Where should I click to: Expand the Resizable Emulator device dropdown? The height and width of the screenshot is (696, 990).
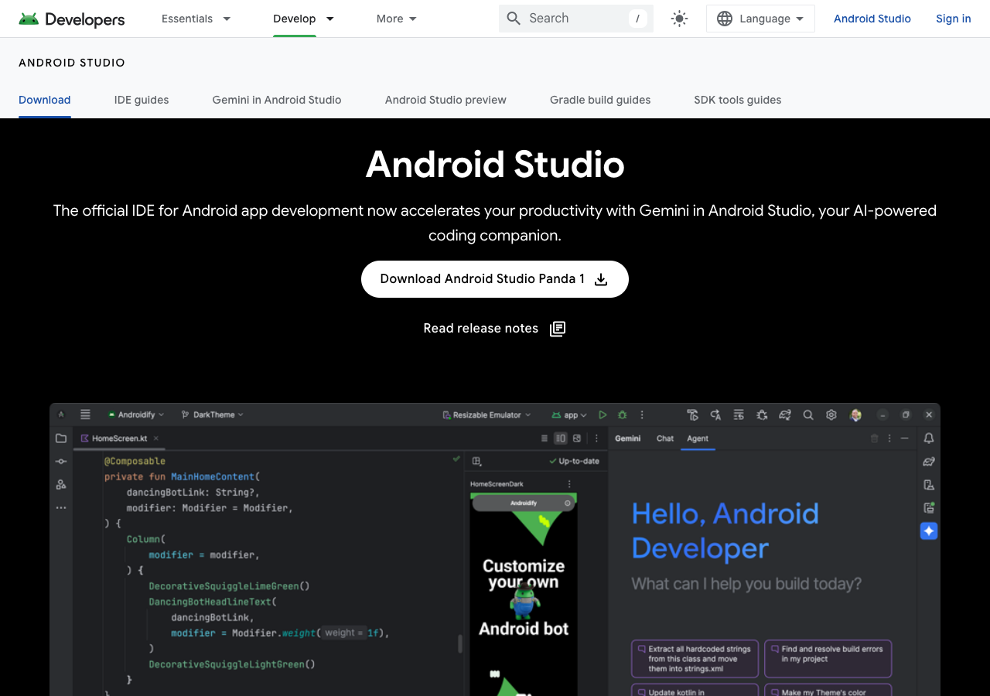coord(486,415)
